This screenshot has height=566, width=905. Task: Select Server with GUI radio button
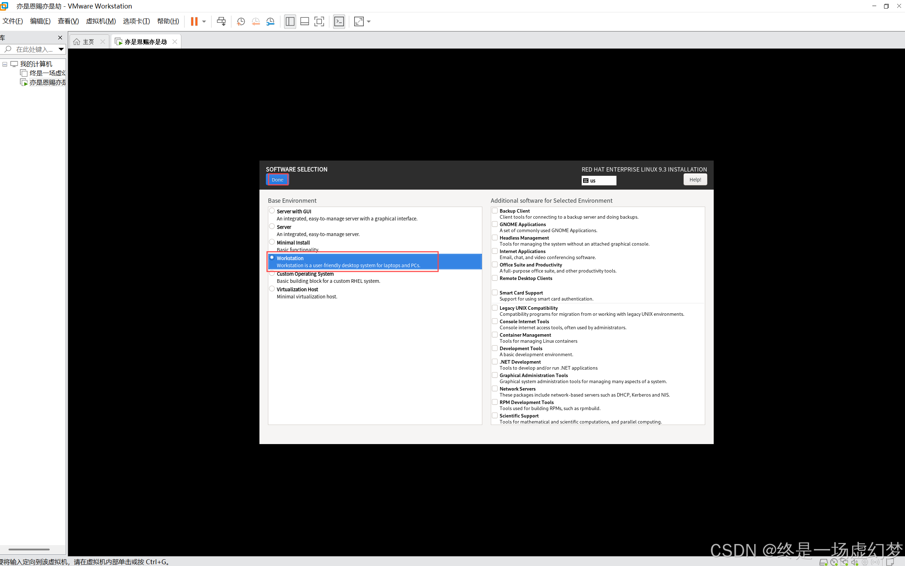pyautogui.click(x=272, y=211)
